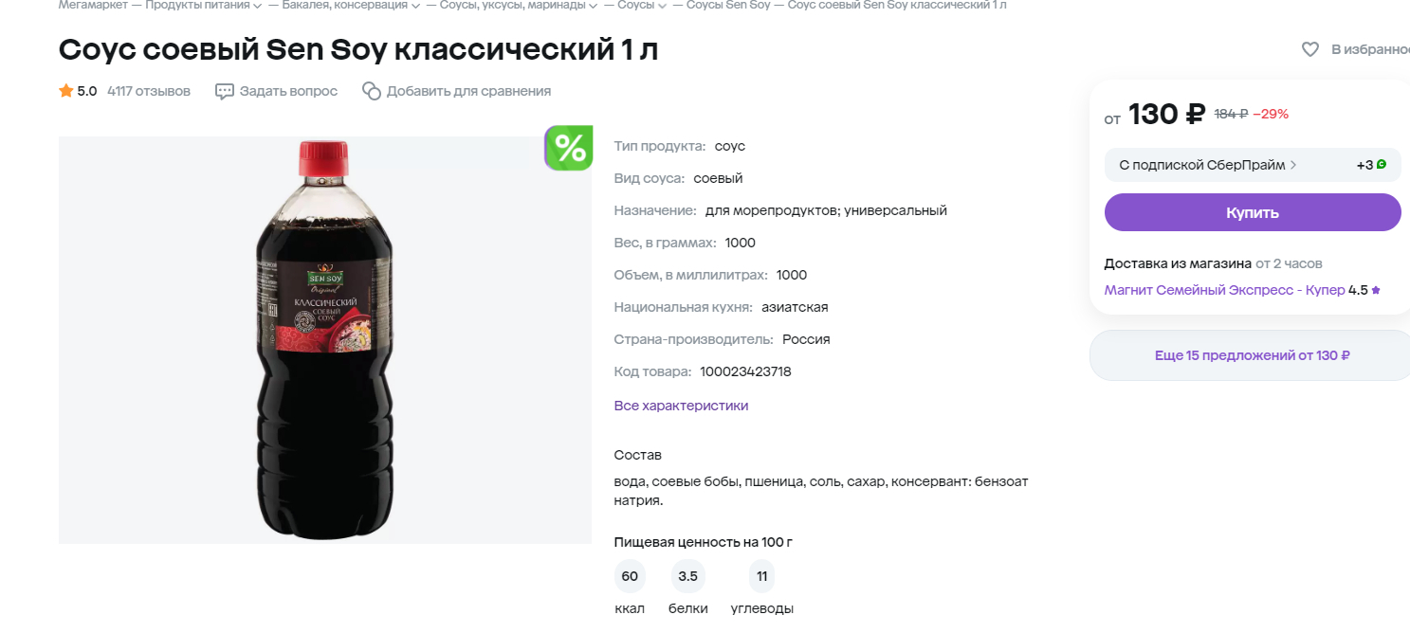Open the Соусы breadcrumb chevron

click(x=663, y=6)
